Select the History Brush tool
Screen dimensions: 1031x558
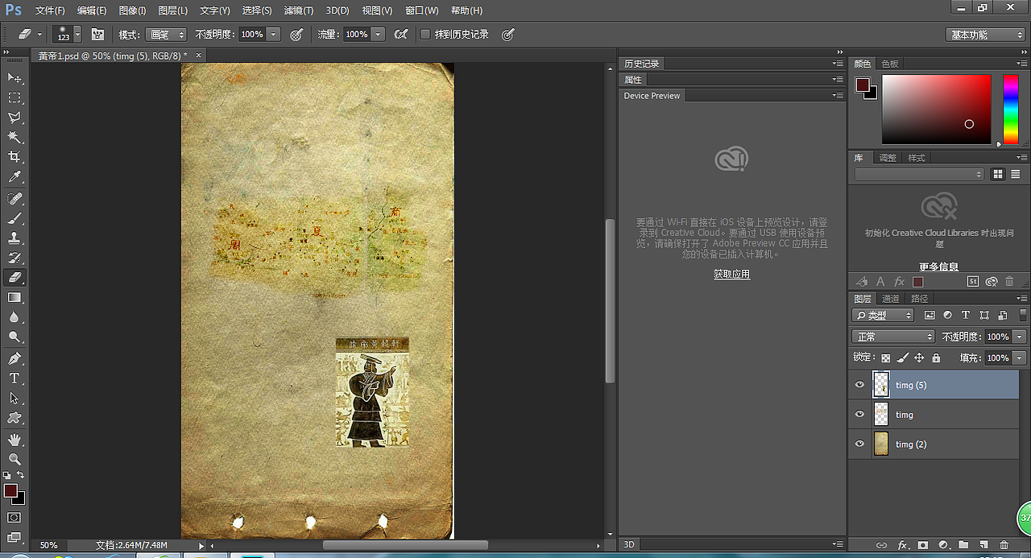point(14,258)
